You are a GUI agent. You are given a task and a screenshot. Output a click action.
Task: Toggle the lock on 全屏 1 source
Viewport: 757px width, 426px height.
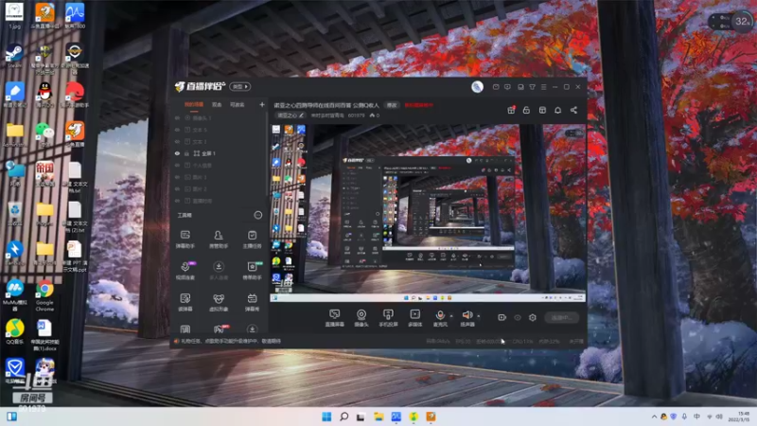point(186,153)
